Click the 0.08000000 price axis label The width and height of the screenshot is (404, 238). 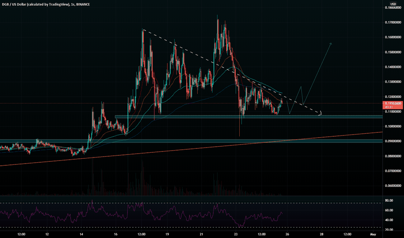click(x=393, y=156)
